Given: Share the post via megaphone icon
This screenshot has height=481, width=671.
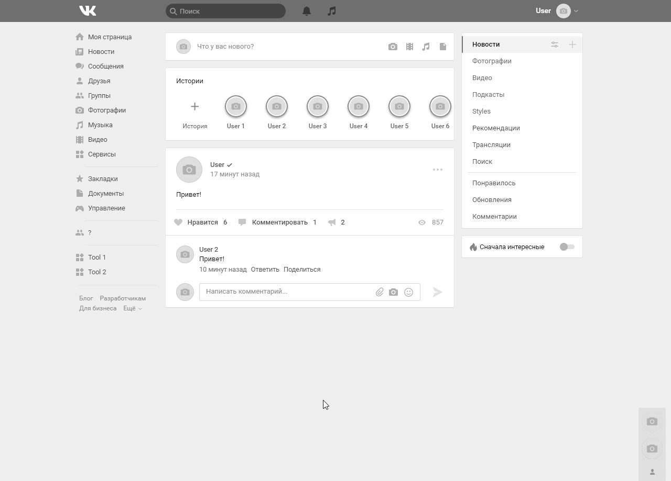Looking at the screenshot, I should click(332, 222).
